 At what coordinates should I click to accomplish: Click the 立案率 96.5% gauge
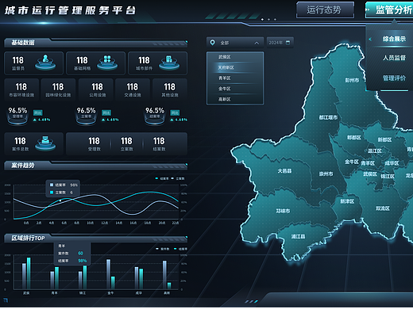pos(87,116)
